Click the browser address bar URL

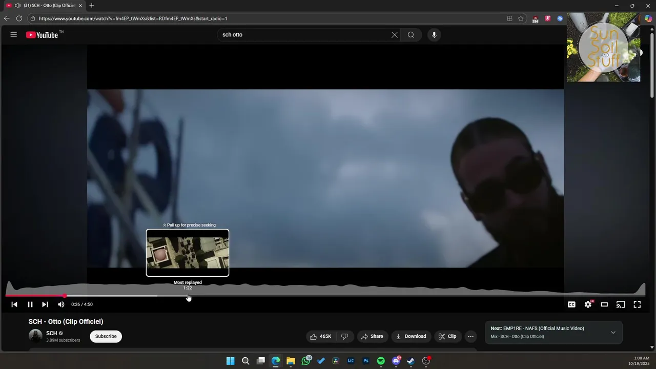point(133,18)
